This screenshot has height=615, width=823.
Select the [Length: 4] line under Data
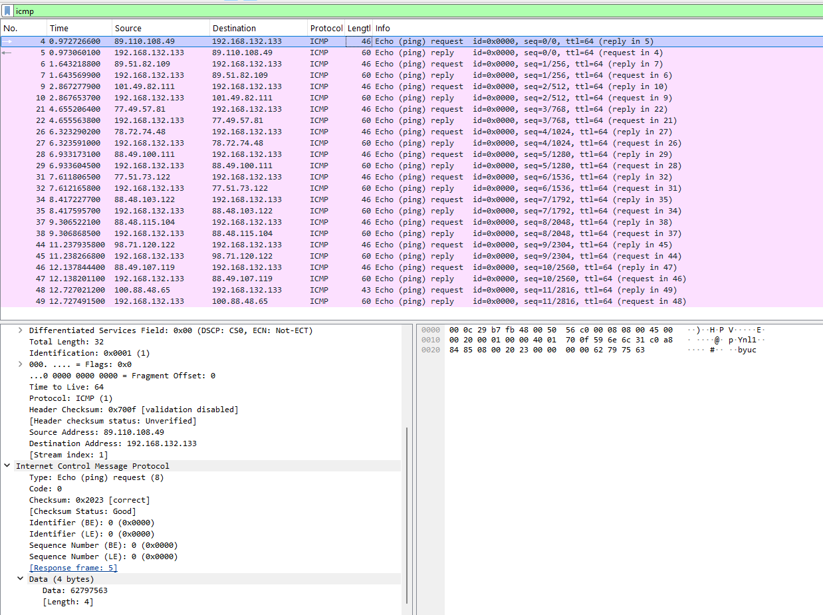coord(68,602)
